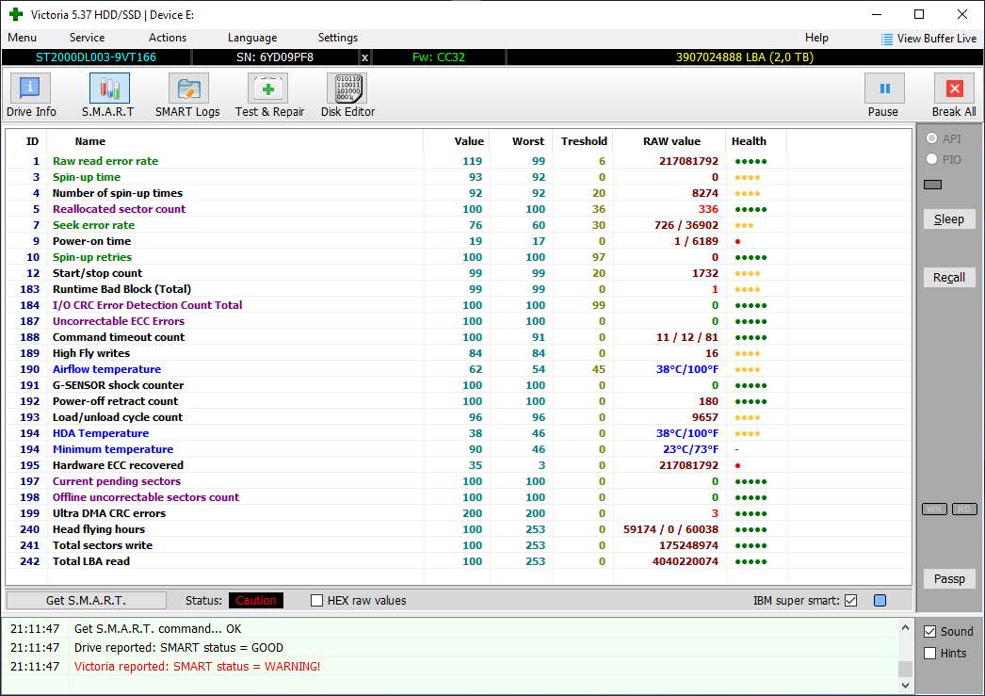
Task: Launch the Disk Editor
Action: tap(347, 95)
